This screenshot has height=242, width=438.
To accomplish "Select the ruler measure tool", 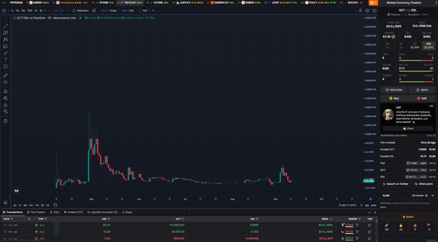I will click(5, 75).
